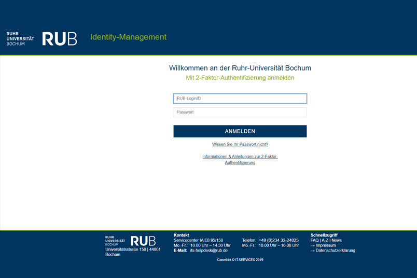Open the News footer link
The height and width of the screenshot is (278, 417).
[337, 240]
